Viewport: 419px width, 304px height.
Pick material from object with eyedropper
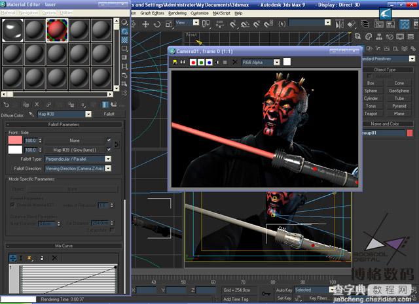[x=31, y=114]
